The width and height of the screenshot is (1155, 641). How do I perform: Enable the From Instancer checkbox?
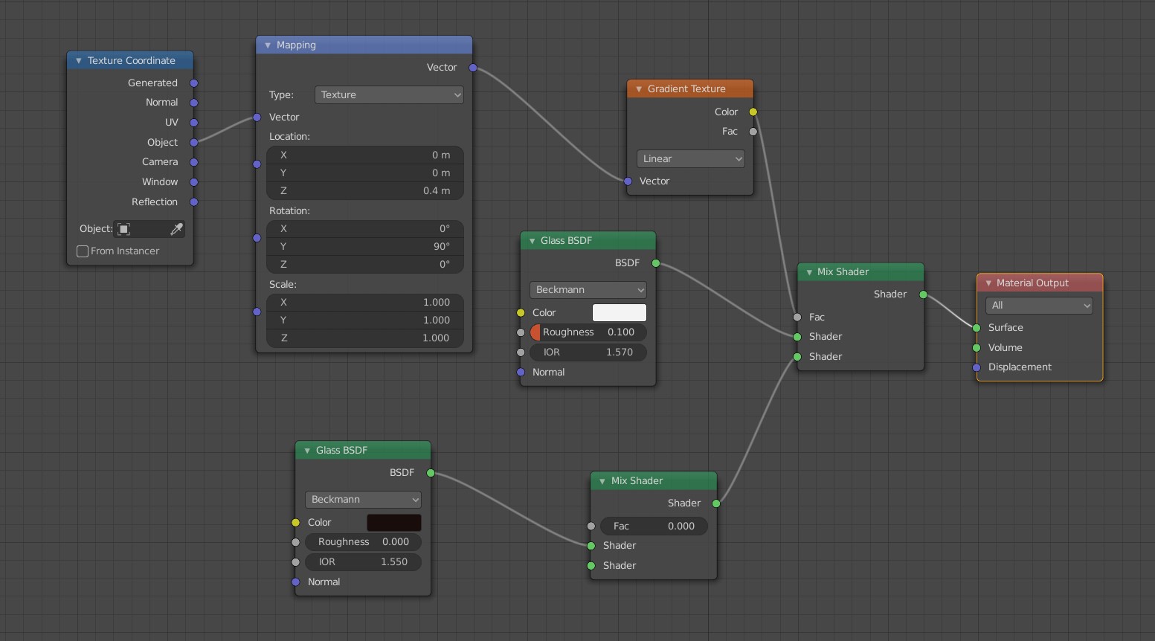coord(83,251)
